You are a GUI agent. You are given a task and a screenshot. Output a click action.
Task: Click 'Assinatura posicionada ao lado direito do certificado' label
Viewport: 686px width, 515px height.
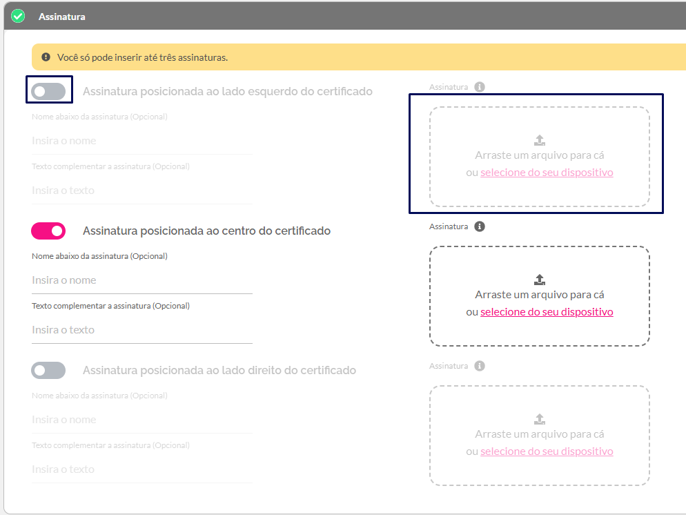point(219,371)
